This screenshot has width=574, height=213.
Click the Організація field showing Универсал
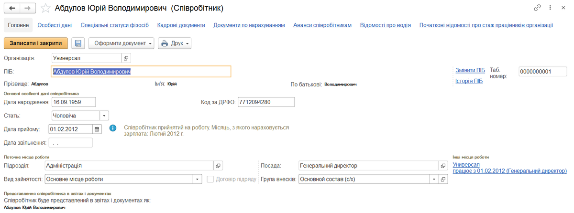tap(87, 58)
